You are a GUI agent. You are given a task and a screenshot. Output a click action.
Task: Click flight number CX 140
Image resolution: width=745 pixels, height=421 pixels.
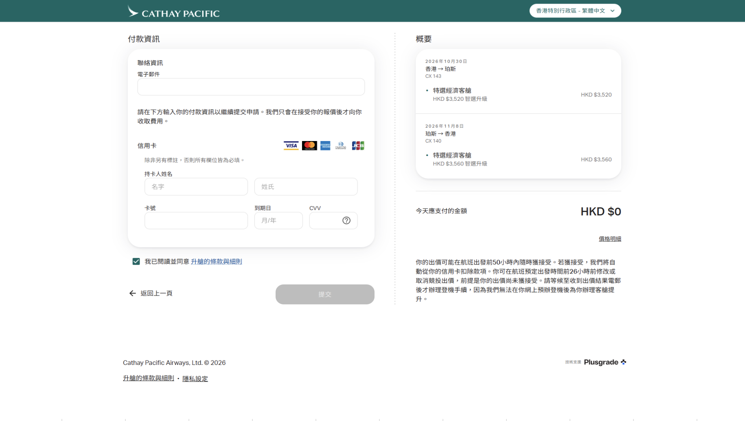tap(433, 141)
